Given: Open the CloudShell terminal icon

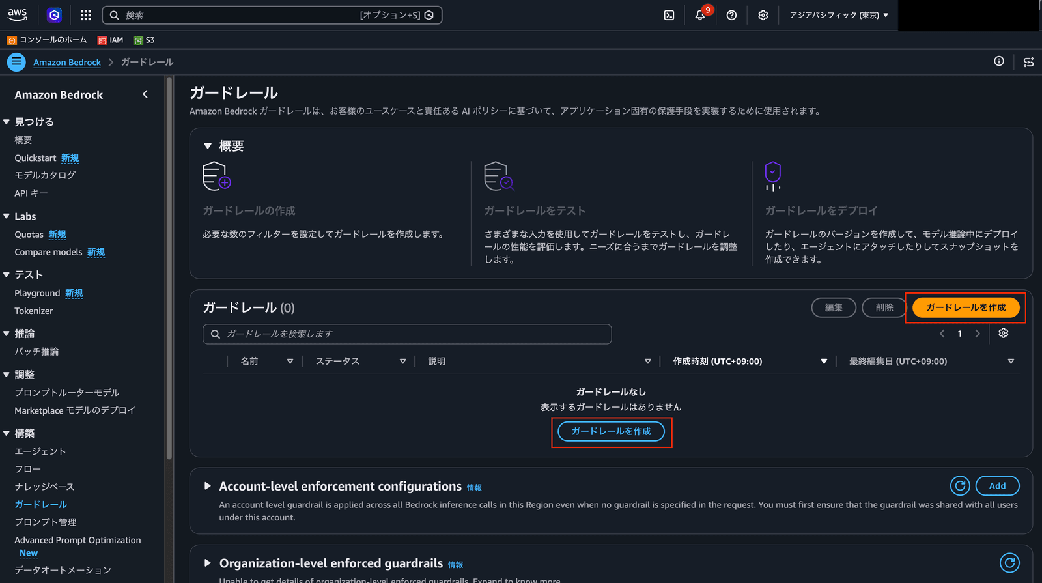Looking at the screenshot, I should coord(669,15).
